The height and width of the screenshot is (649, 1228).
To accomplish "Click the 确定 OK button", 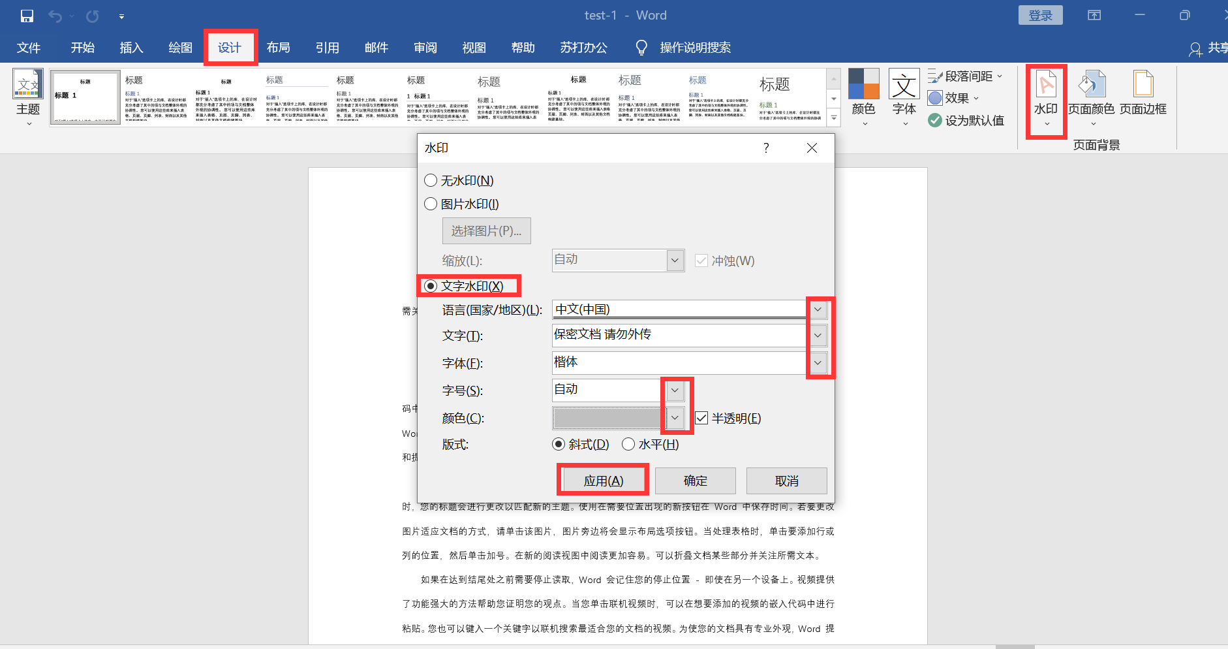I will pos(696,481).
